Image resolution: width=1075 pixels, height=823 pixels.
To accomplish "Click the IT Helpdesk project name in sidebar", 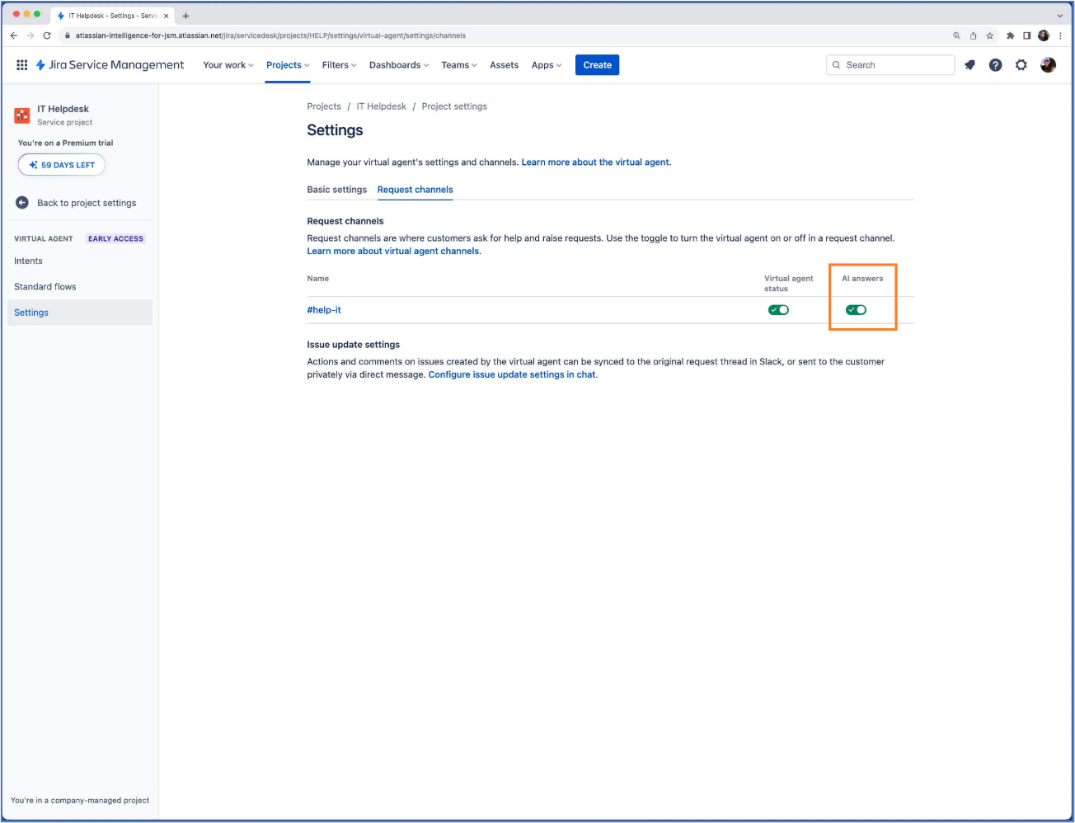I will (63, 109).
